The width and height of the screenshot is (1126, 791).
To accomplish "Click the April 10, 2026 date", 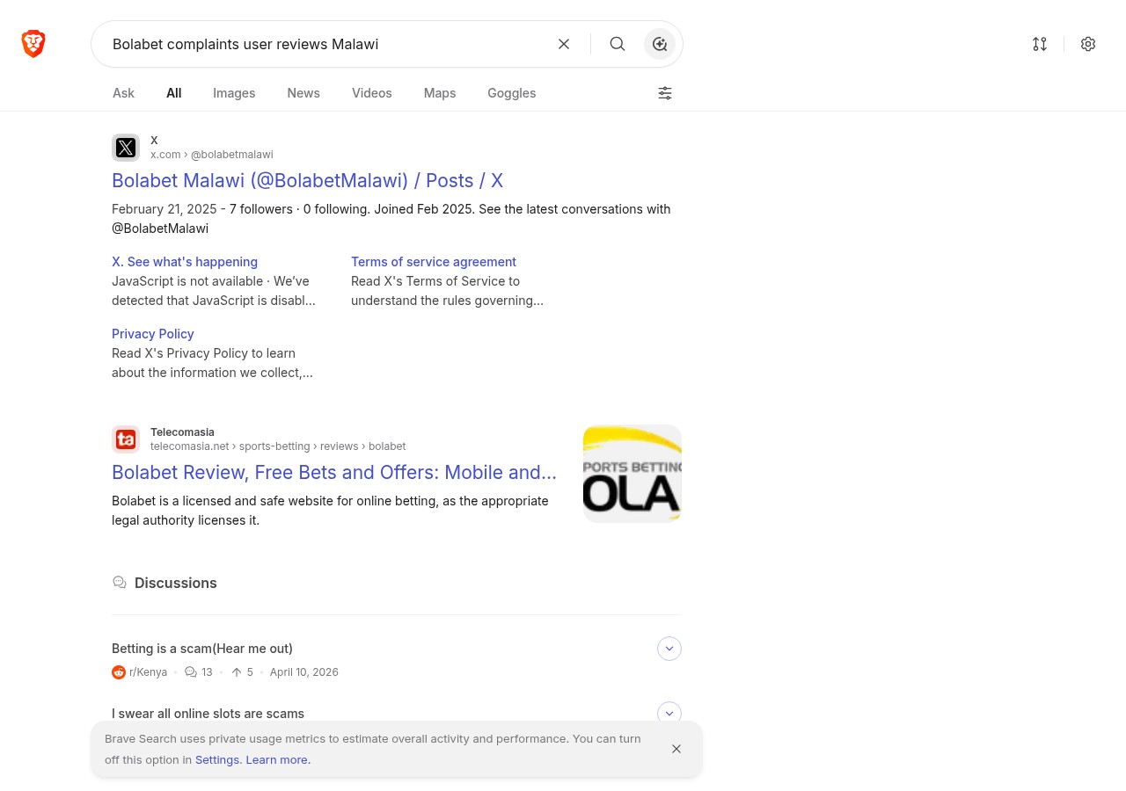I will pyautogui.click(x=304, y=672).
